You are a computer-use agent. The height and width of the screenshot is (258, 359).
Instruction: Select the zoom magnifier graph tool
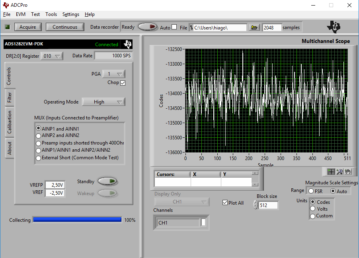point(339,172)
